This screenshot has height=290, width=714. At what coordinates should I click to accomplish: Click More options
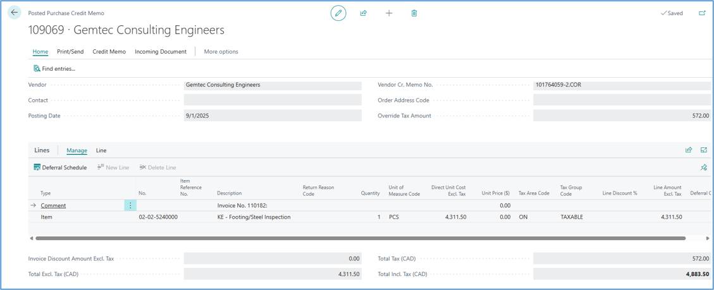[221, 51]
